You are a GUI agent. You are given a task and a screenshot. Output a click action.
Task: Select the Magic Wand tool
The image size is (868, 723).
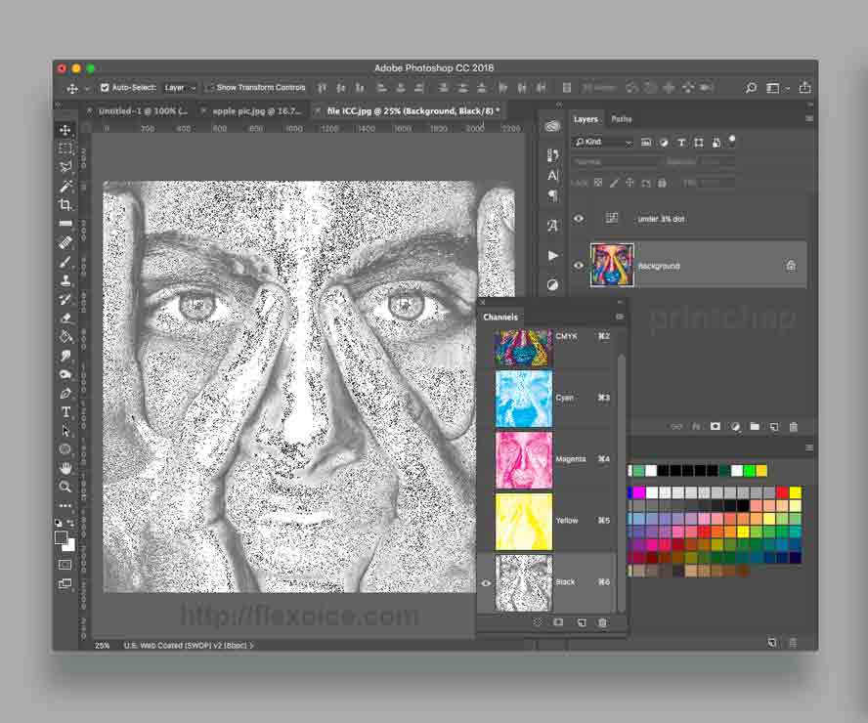click(x=65, y=186)
